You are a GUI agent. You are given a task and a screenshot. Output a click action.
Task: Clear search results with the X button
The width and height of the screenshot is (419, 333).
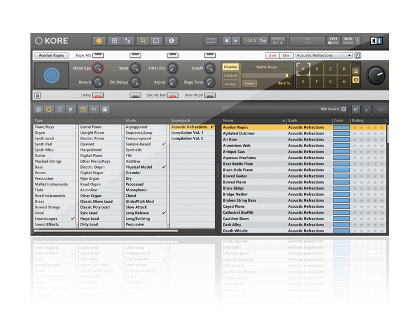click(343, 109)
